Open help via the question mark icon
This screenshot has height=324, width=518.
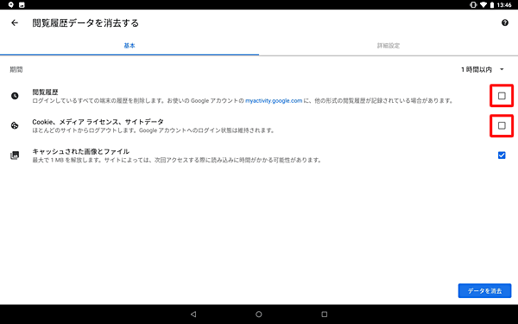coord(505,22)
